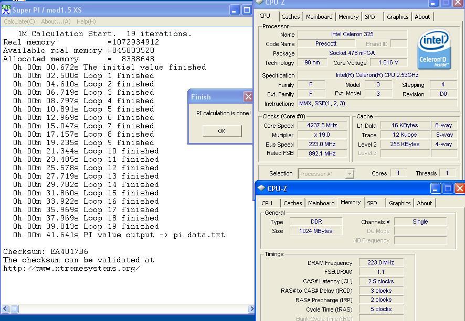Switch to Graphics tab in upper CPU-Z
The image size is (465, 321).
tap(397, 17)
